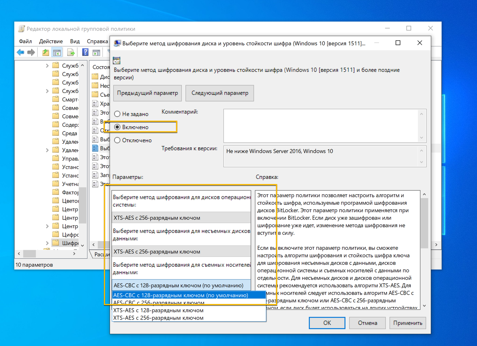Viewport: 477px width, 346px height.
Task: Open the Дис folder icon in the list pane
Action: click(95, 77)
